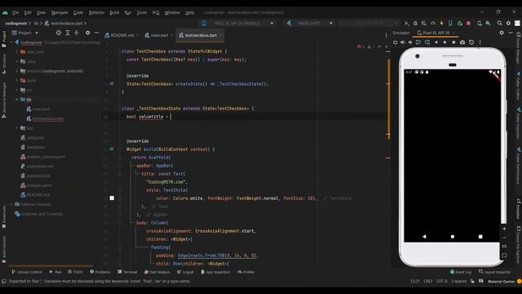Trigger Flutter Hot Reload lightning icon
522x294 pixels.
[441, 24]
